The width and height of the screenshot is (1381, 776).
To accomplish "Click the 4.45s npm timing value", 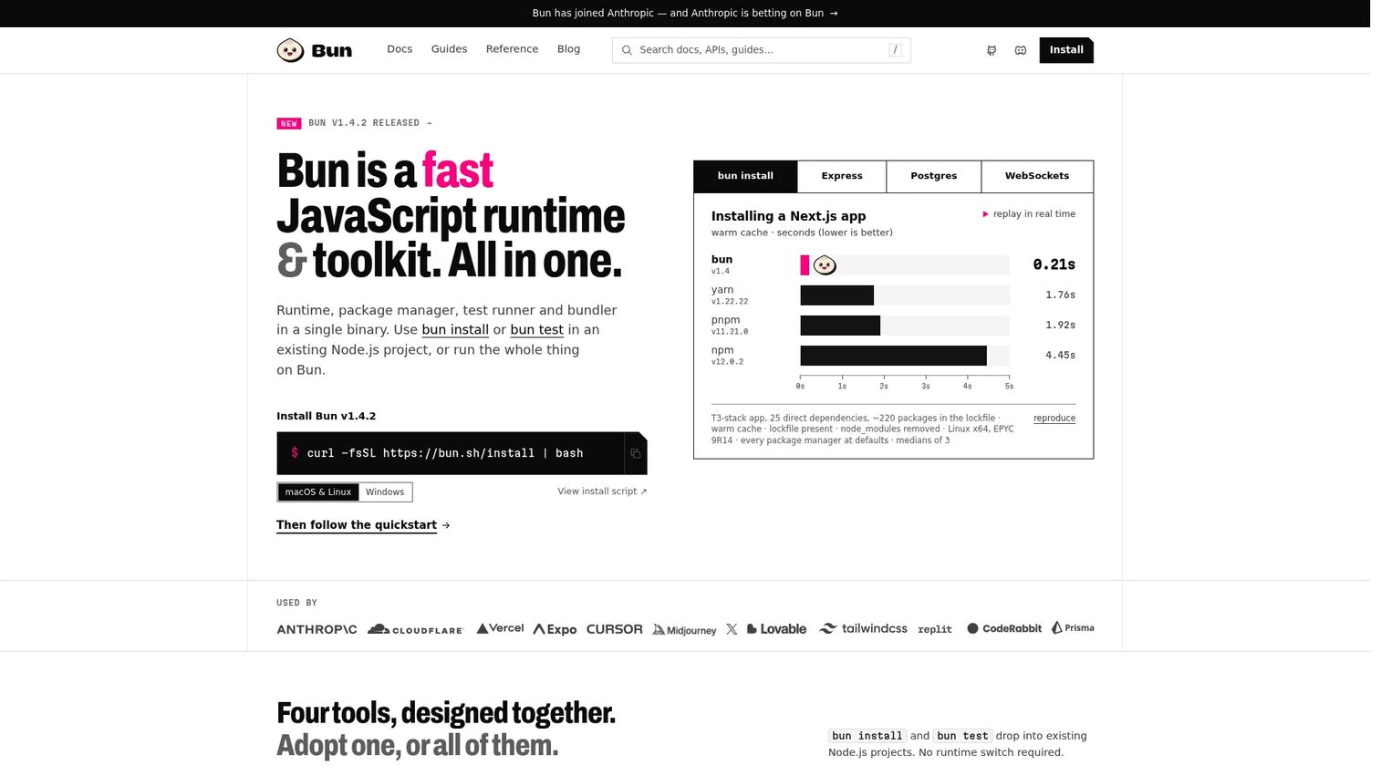I will tap(1061, 356).
